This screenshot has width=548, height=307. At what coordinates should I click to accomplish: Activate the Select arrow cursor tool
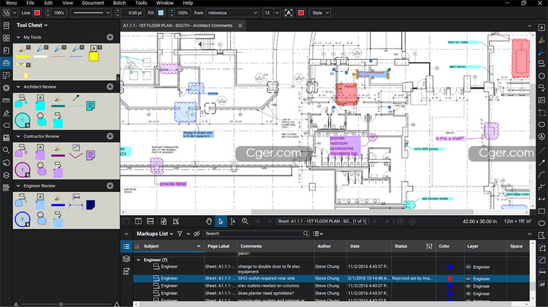click(220, 221)
